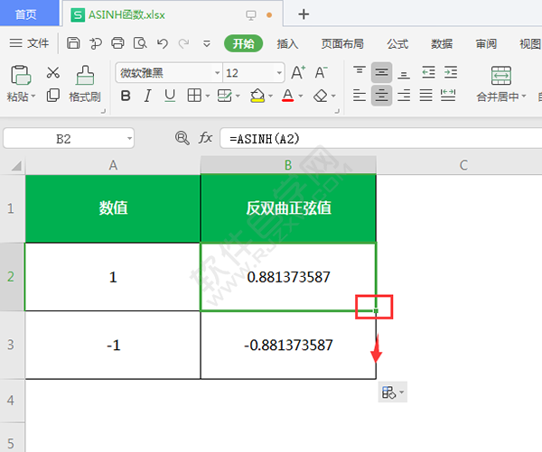Select cell containing -0.881373587
The height and width of the screenshot is (452, 542).
coord(288,345)
